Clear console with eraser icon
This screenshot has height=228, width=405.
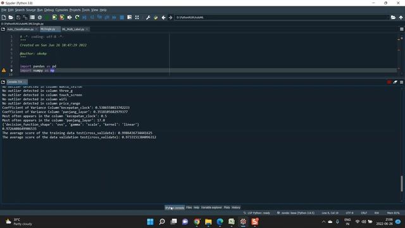(395, 82)
